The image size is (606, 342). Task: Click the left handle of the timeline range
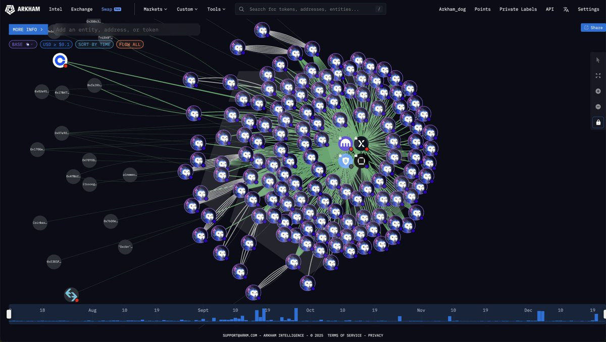coord(9,314)
